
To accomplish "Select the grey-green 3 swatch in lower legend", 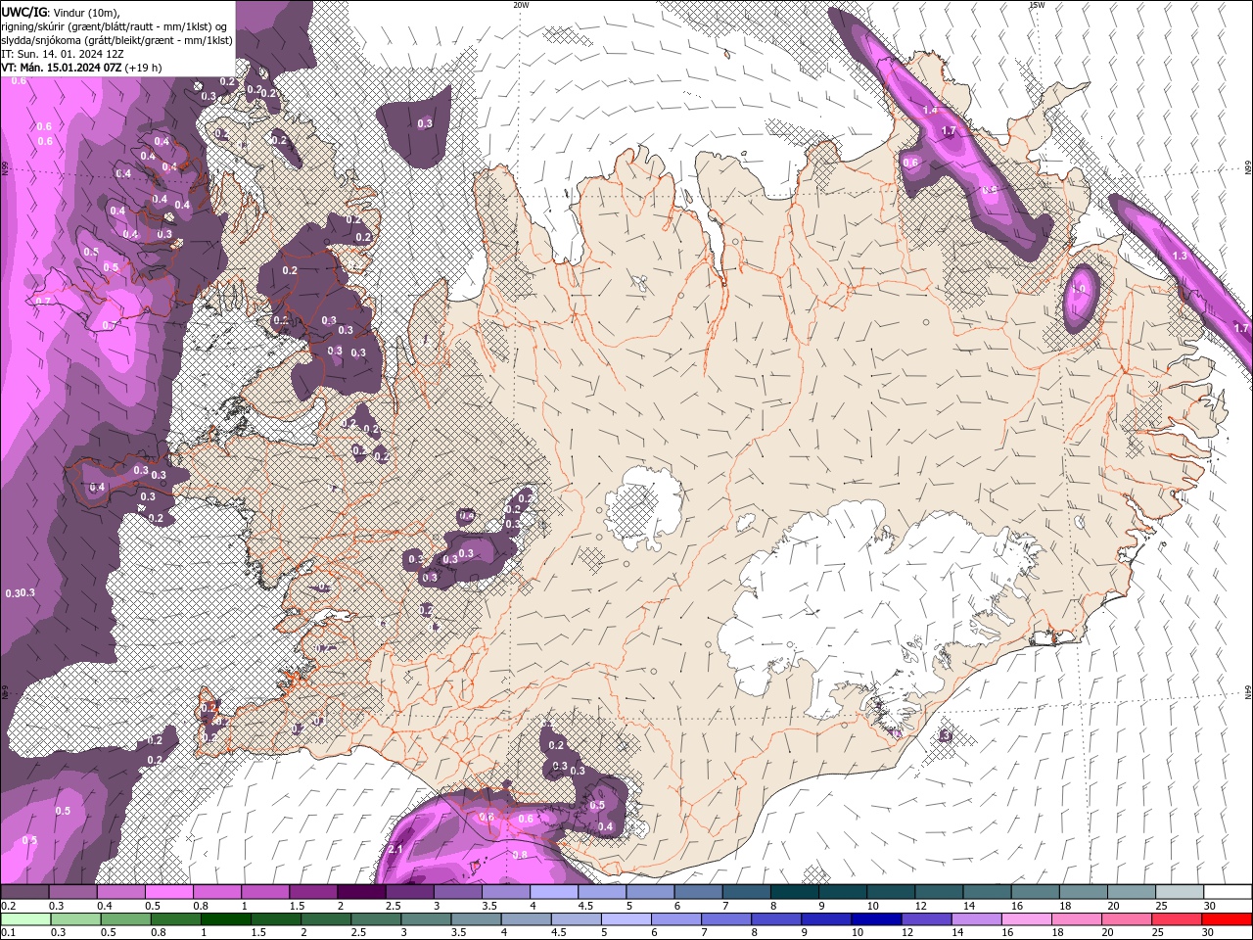I will click(x=426, y=918).
